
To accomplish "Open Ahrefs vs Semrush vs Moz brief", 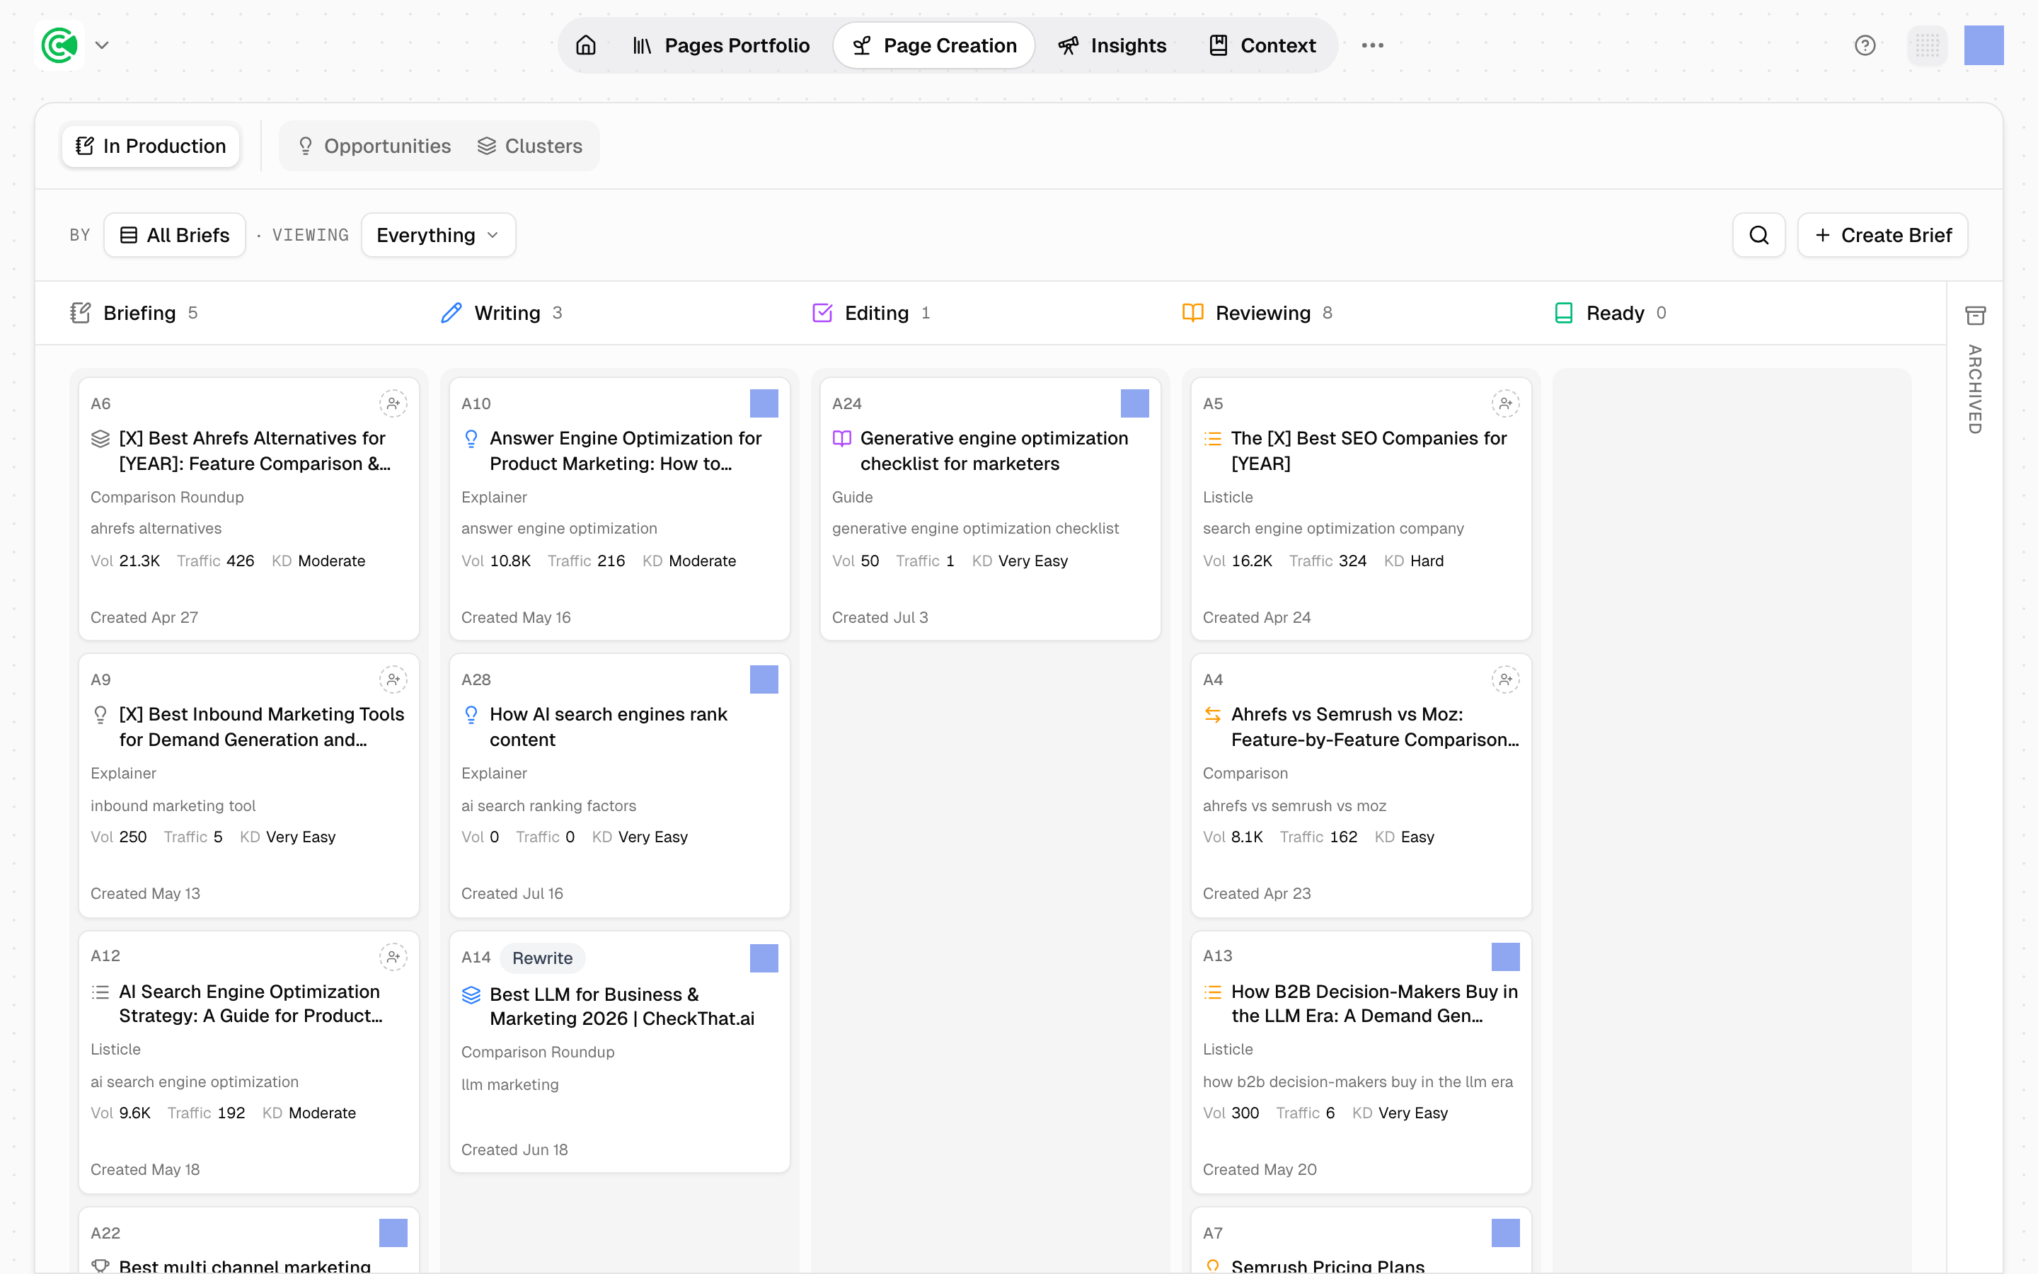I will coord(1375,726).
